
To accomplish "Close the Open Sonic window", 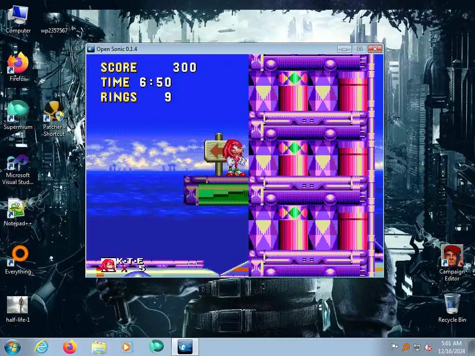I will tap(375, 49).
